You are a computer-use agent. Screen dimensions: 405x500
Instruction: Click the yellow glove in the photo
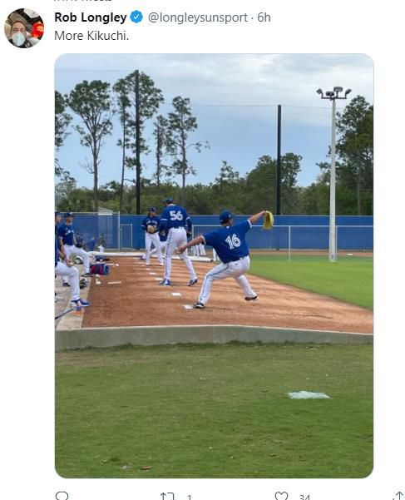point(268,220)
